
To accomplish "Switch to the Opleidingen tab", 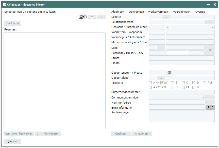I will 136,12.
